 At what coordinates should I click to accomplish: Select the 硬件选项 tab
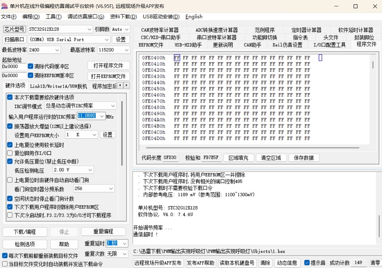coord(15,86)
